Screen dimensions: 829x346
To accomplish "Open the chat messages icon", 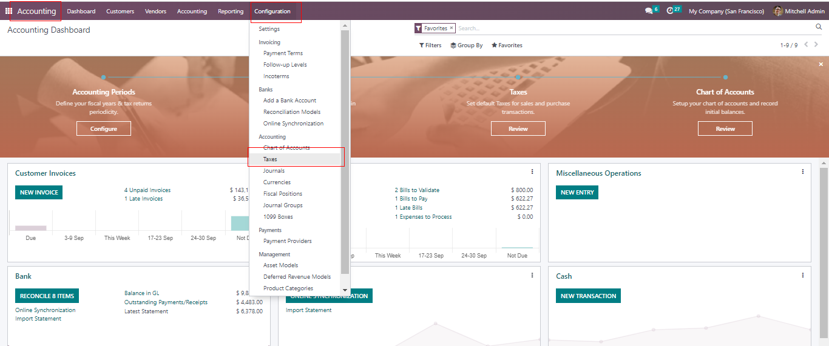I will pos(649,11).
